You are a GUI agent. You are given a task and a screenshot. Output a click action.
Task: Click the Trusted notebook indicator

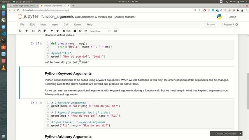(211, 24)
